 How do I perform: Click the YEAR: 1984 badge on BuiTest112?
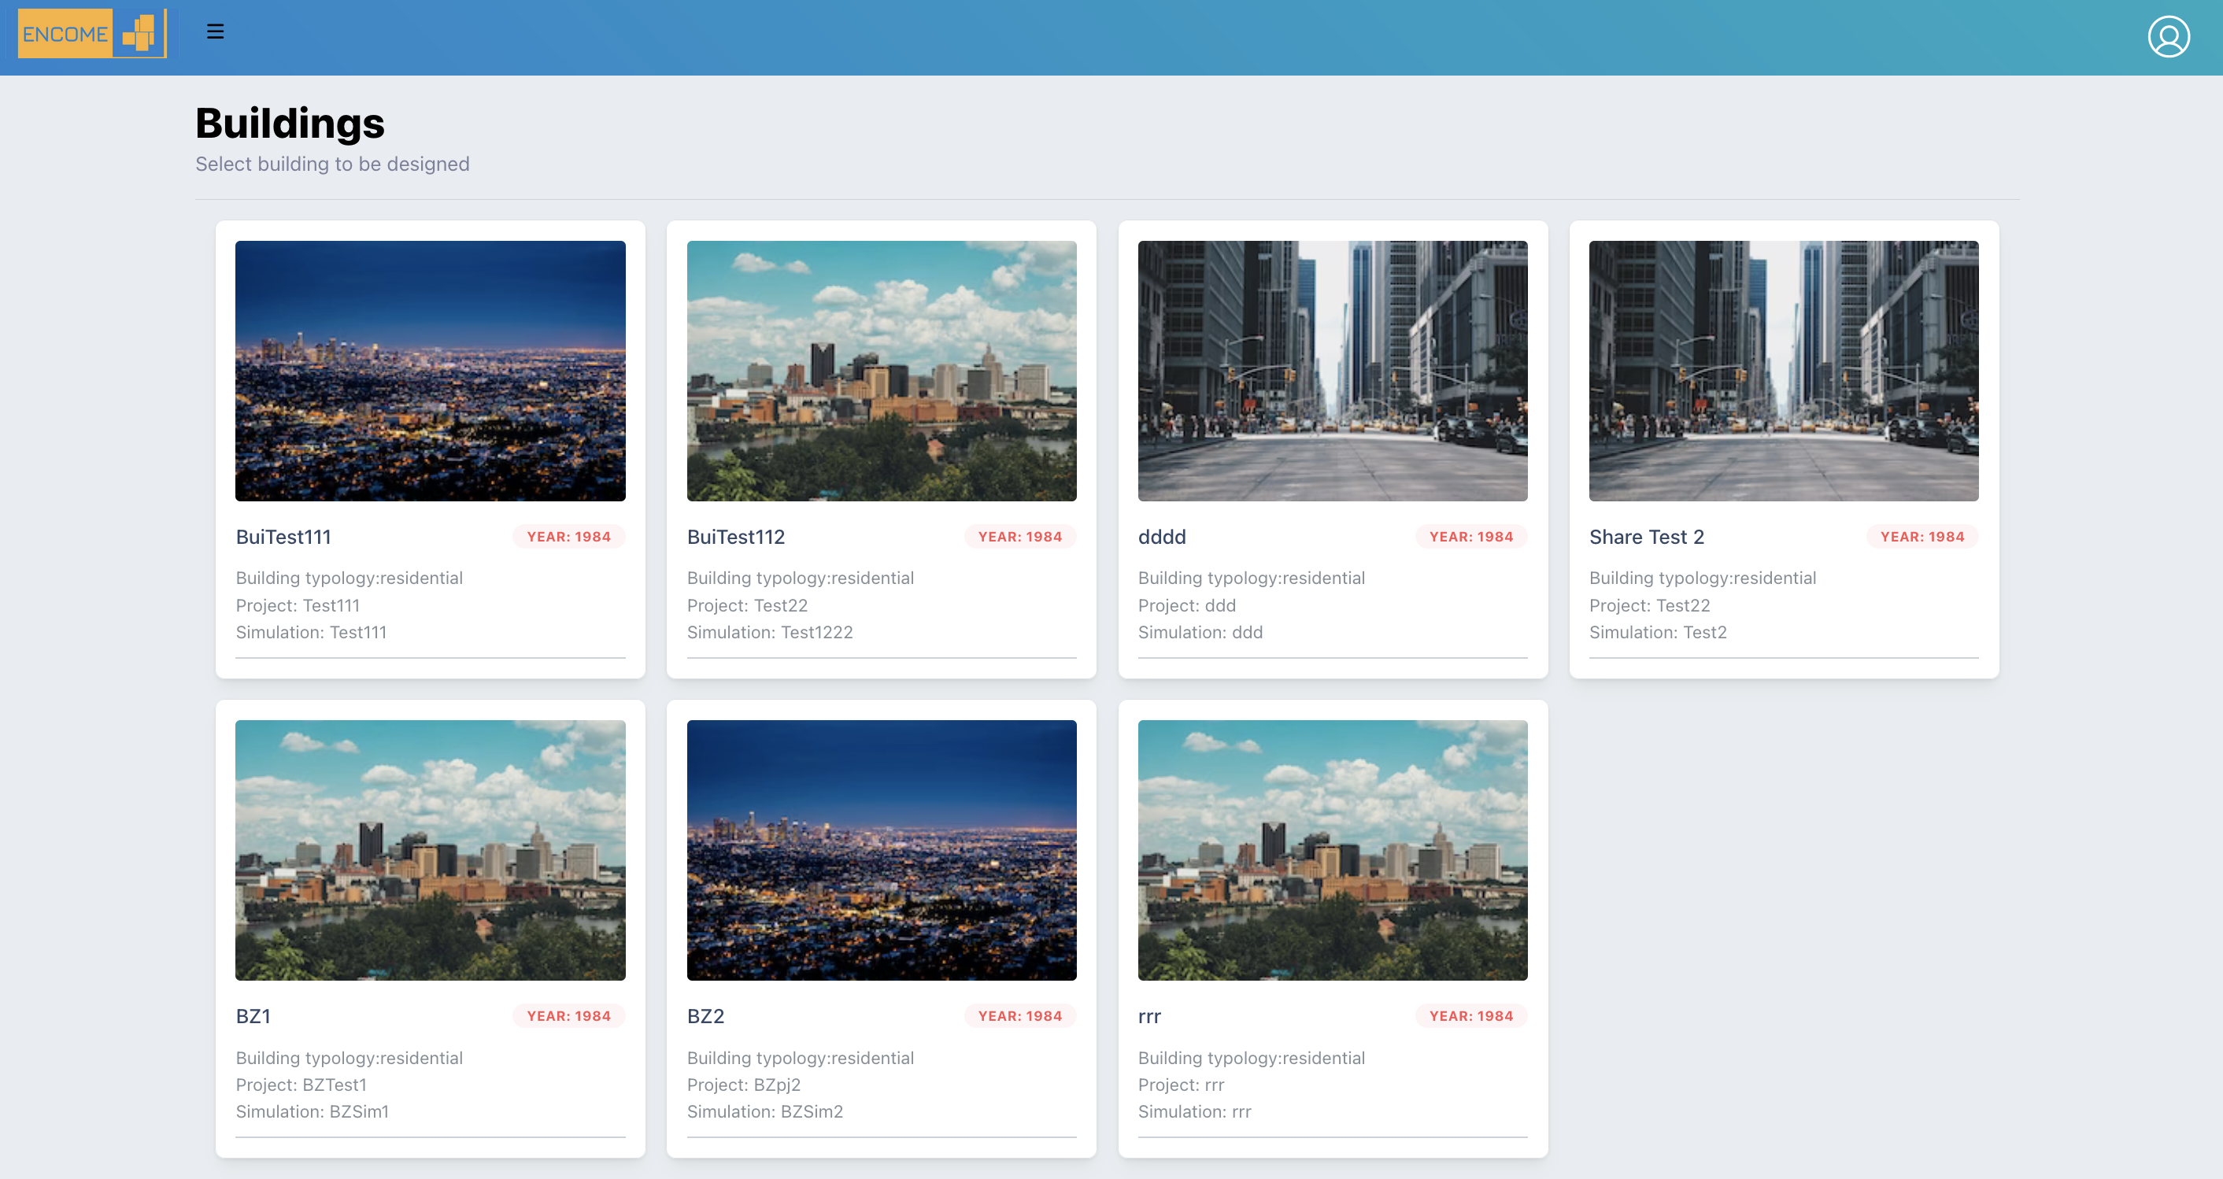(x=1020, y=537)
